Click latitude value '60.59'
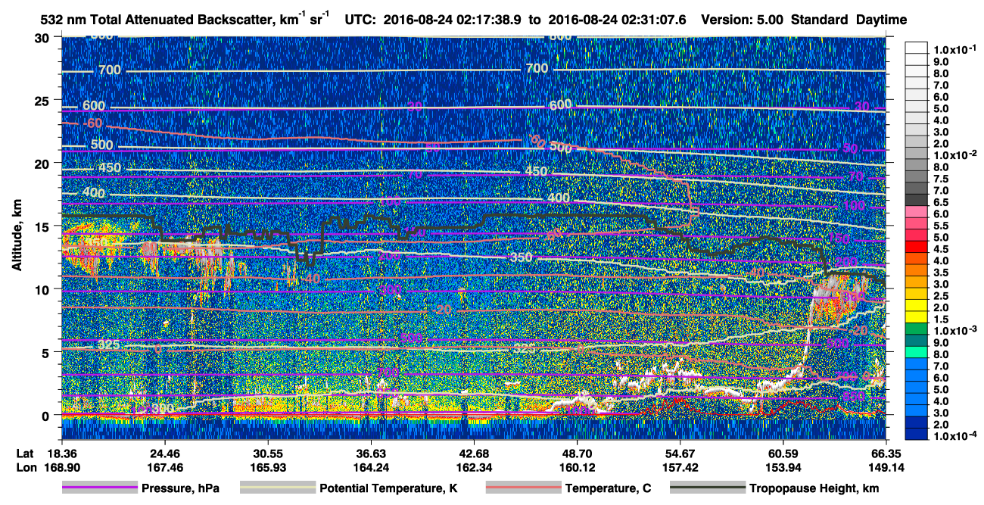The image size is (984, 505). (783, 453)
